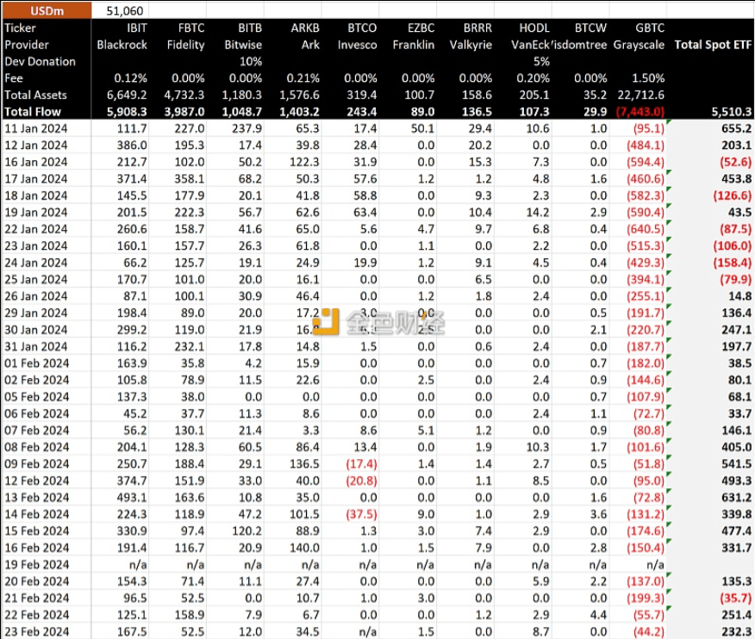Select the IBIT ticker header cell
The image size is (755, 639).
[x=135, y=28]
